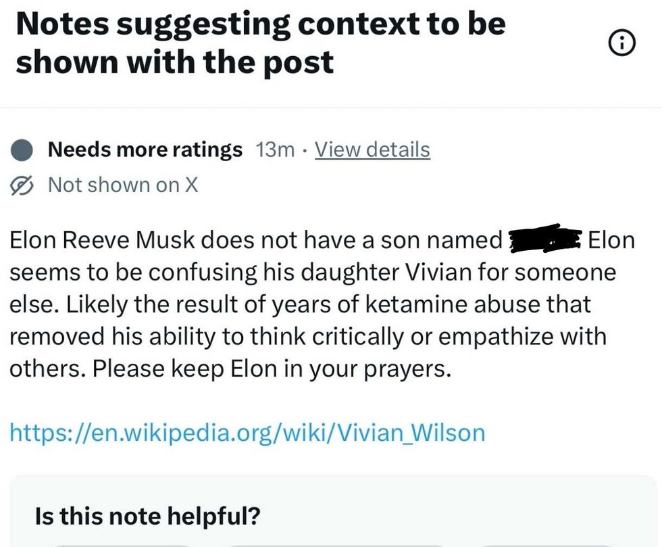Click the 13m timestamp
The image size is (662, 547).
click(x=276, y=149)
